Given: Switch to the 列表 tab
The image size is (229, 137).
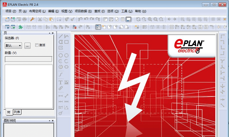Looking at the screenshot, I should pyautogui.click(x=17, y=112).
